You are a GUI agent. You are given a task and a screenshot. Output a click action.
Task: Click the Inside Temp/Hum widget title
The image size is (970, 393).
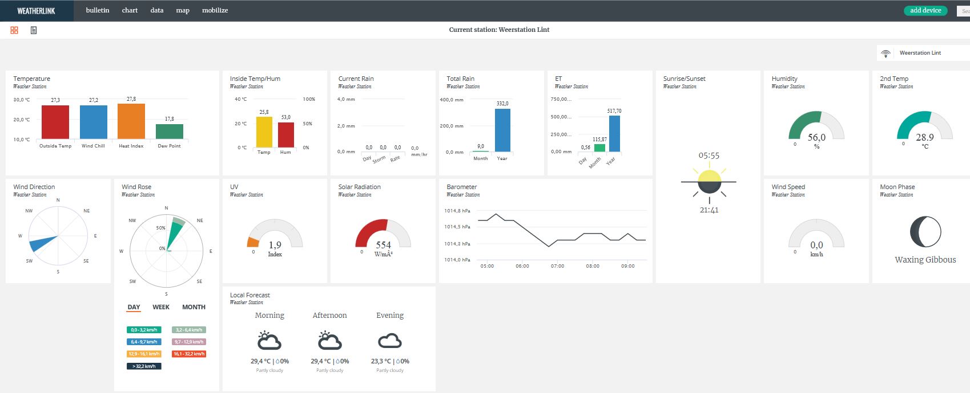click(x=255, y=79)
